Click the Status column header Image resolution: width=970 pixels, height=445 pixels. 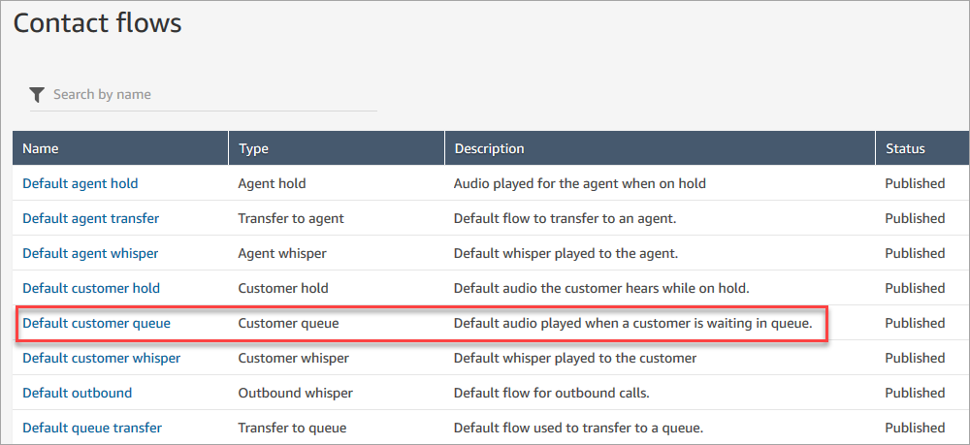coord(905,148)
